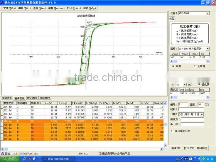The height and width of the screenshot is (162, 216).
Task: Click the 打印 (F5) button
Action: (189, 148)
